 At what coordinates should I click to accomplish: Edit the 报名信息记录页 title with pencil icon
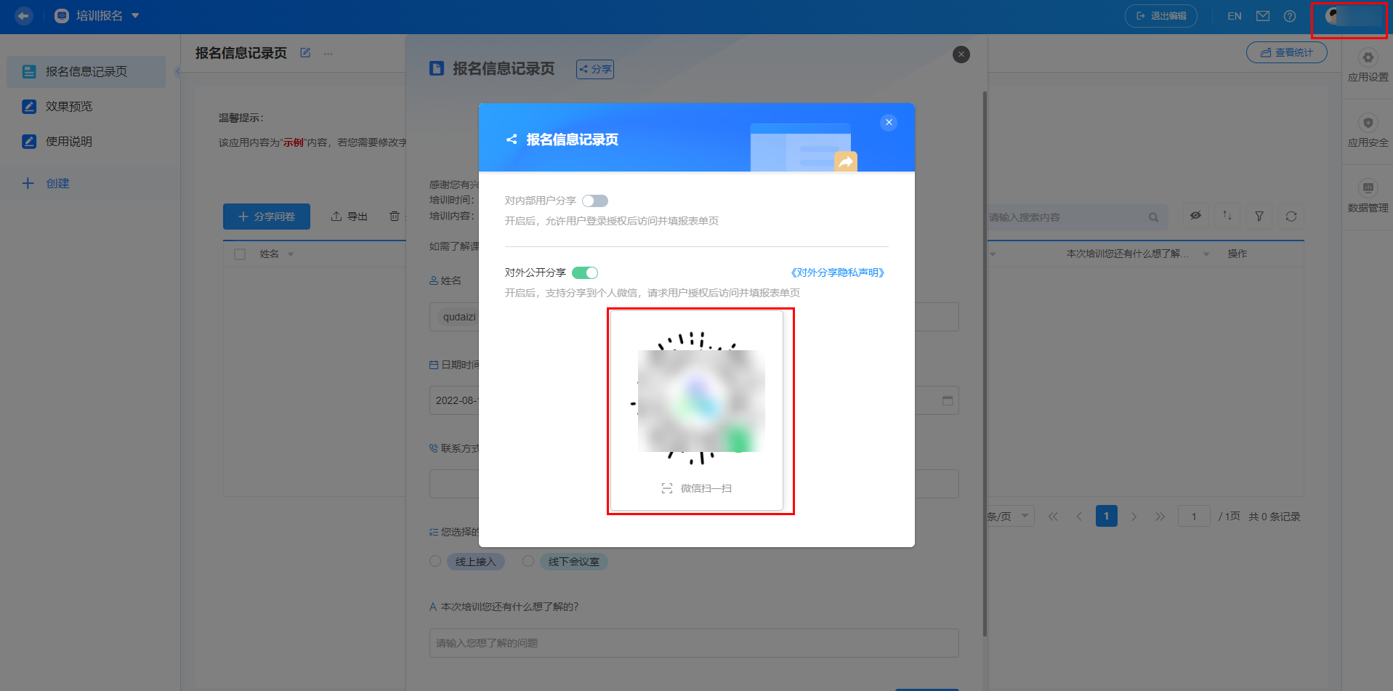click(305, 52)
